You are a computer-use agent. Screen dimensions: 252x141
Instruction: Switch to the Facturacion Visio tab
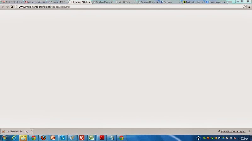click(x=193, y=2)
